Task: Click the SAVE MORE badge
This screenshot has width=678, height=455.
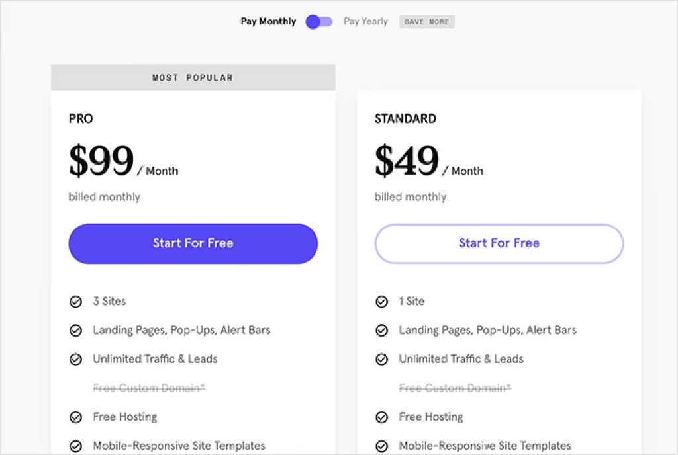Action: pos(426,22)
